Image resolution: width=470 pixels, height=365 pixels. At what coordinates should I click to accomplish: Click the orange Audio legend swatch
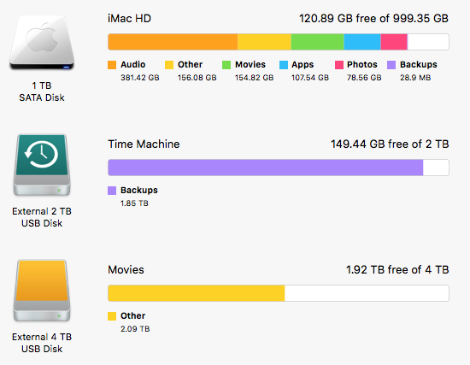point(112,65)
